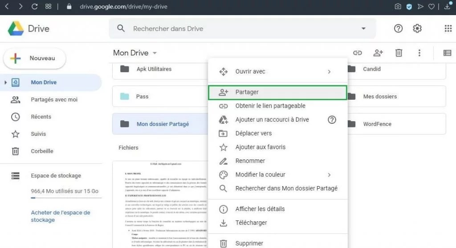Open the browser downloads icon
456x248 pixels.
pos(447,6)
